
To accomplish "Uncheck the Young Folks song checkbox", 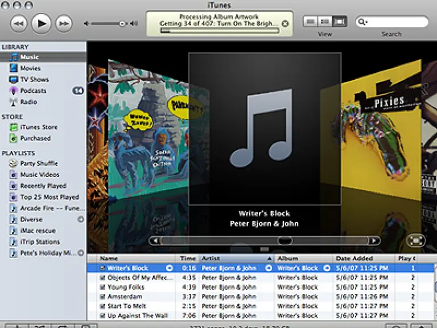I will tap(102, 287).
